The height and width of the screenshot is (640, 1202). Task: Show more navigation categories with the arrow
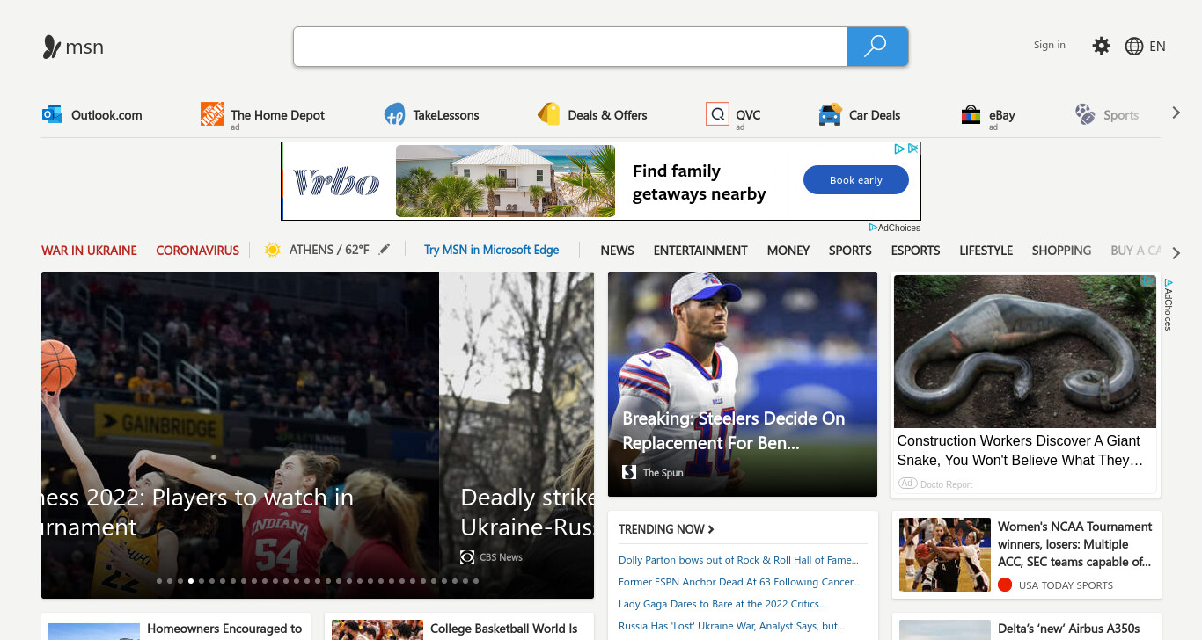click(1176, 253)
